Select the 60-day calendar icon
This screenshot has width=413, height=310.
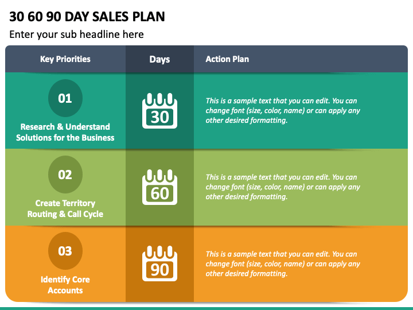pos(159,187)
